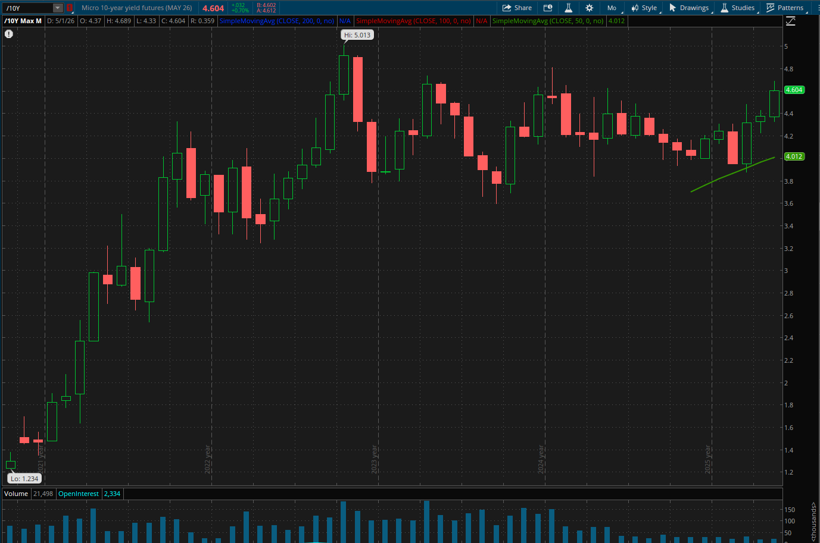
Task: Click the /10Y symbol input field
Action: point(28,8)
